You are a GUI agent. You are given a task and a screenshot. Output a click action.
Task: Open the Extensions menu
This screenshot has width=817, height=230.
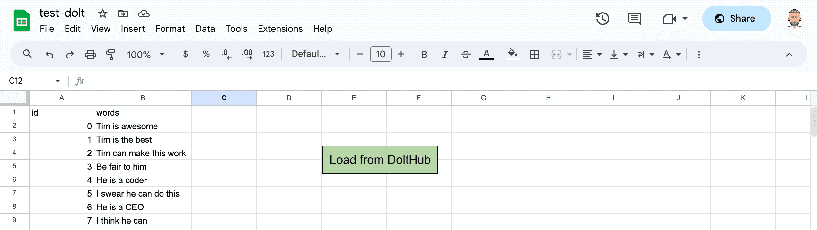[x=280, y=29]
